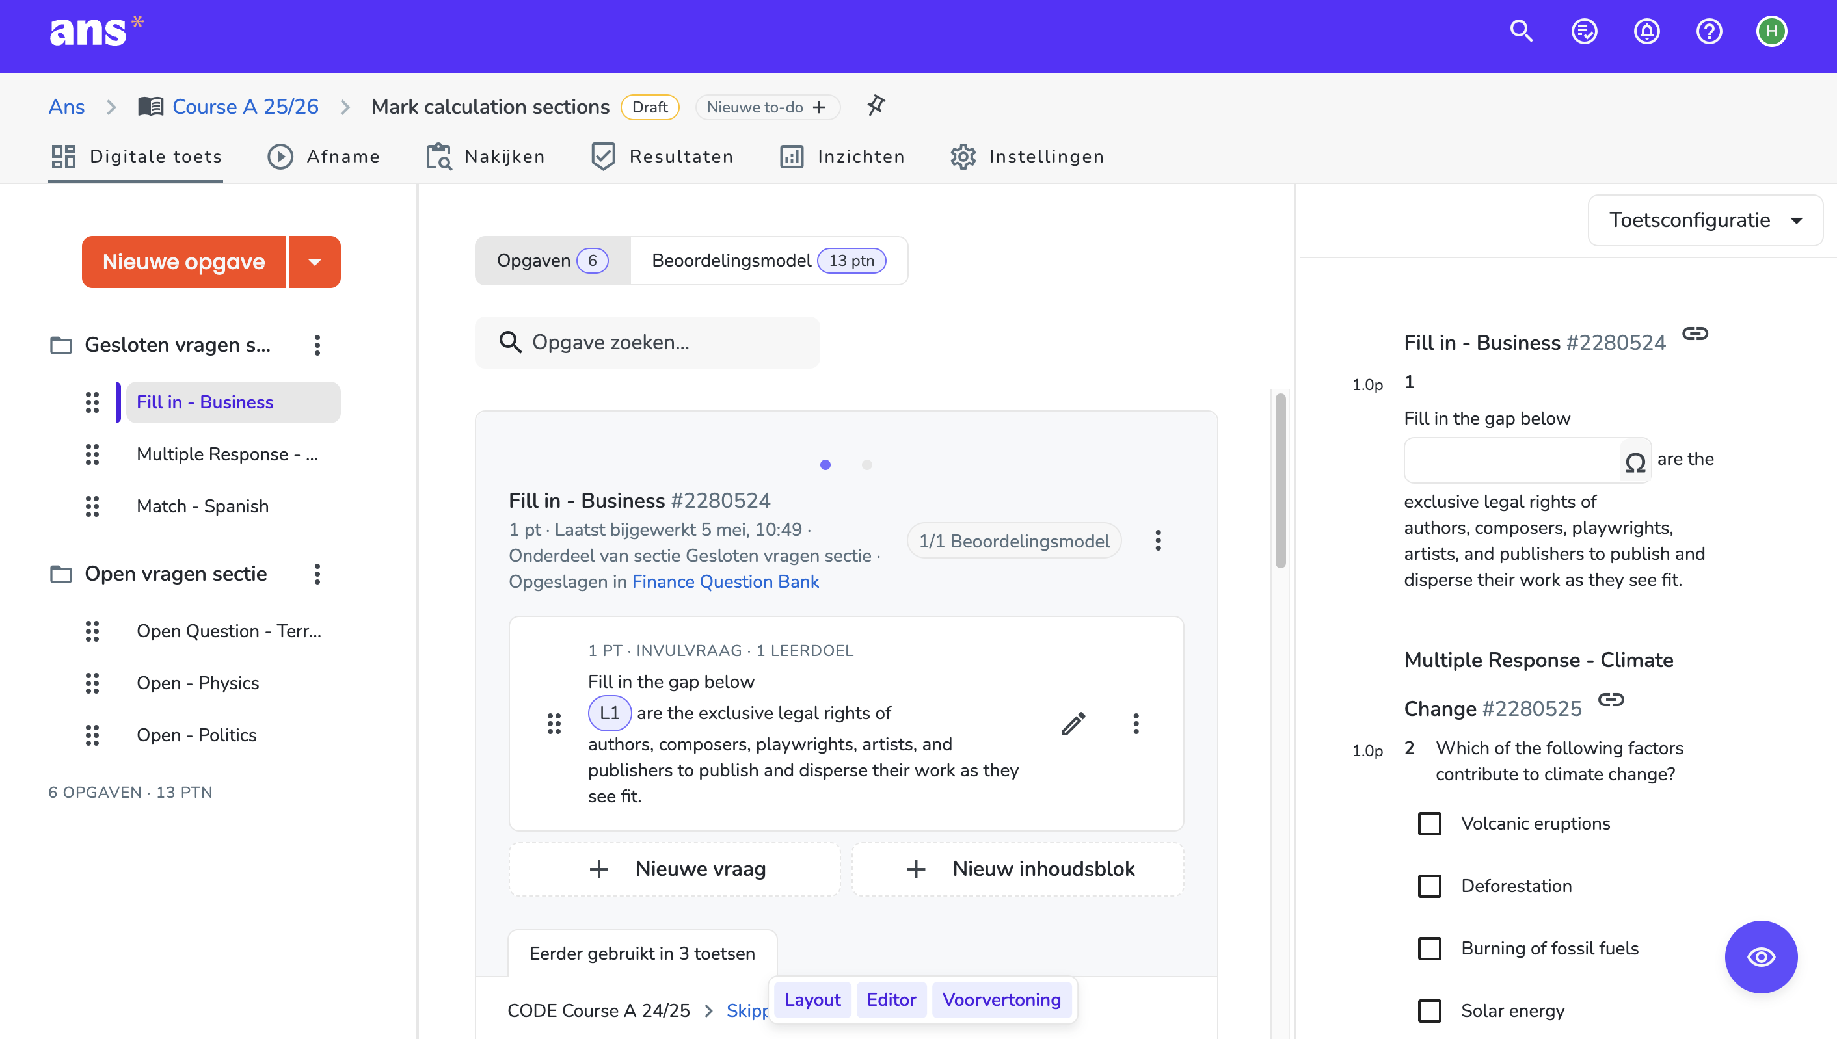Open the Finance Question Bank link
This screenshot has height=1039, width=1837.
tap(725, 581)
